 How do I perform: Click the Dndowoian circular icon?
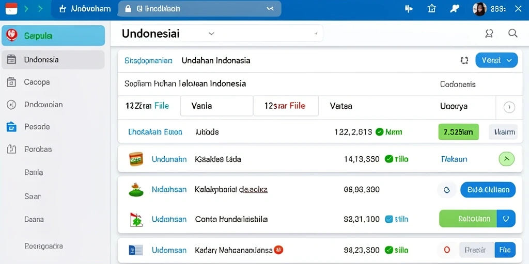[11, 105]
